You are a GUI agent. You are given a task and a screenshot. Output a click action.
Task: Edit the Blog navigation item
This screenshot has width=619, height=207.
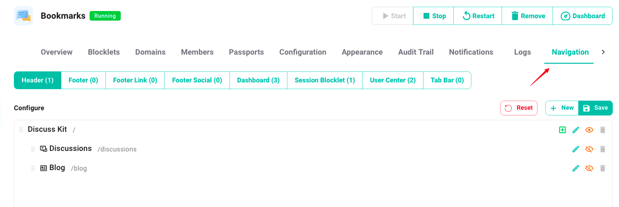(x=576, y=168)
